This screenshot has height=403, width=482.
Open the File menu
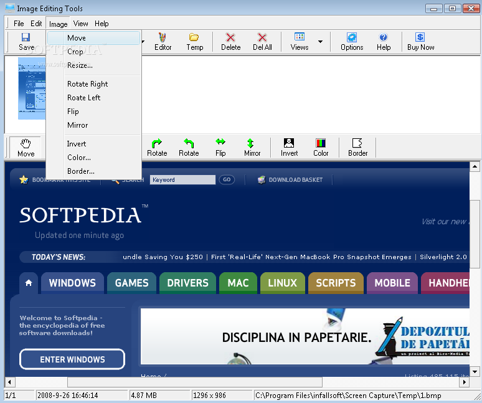tap(19, 24)
